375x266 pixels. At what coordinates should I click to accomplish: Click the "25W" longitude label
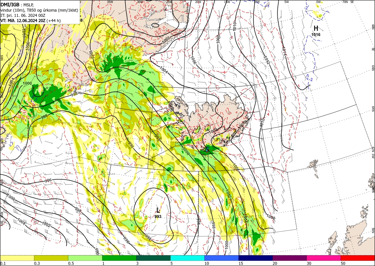pyautogui.click(x=169, y=2)
